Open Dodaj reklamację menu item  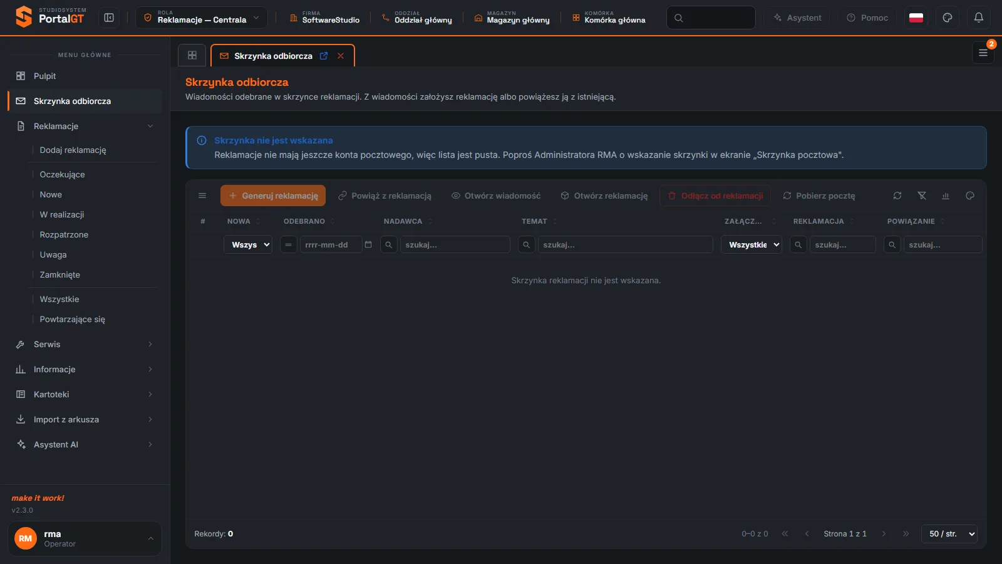(73, 150)
